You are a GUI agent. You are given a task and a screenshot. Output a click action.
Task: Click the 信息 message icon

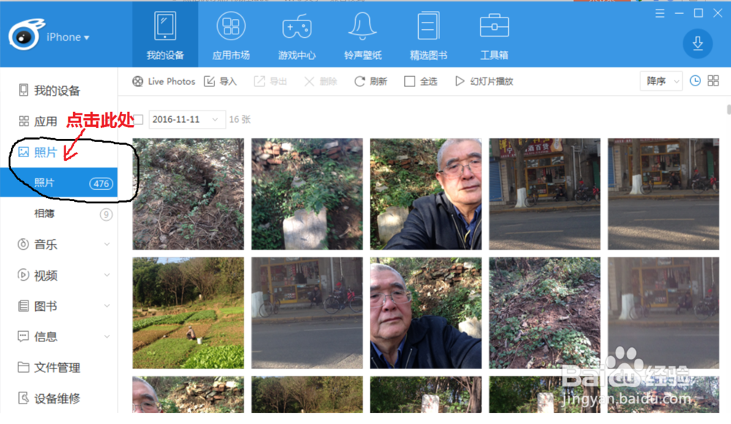pos(23,336)
